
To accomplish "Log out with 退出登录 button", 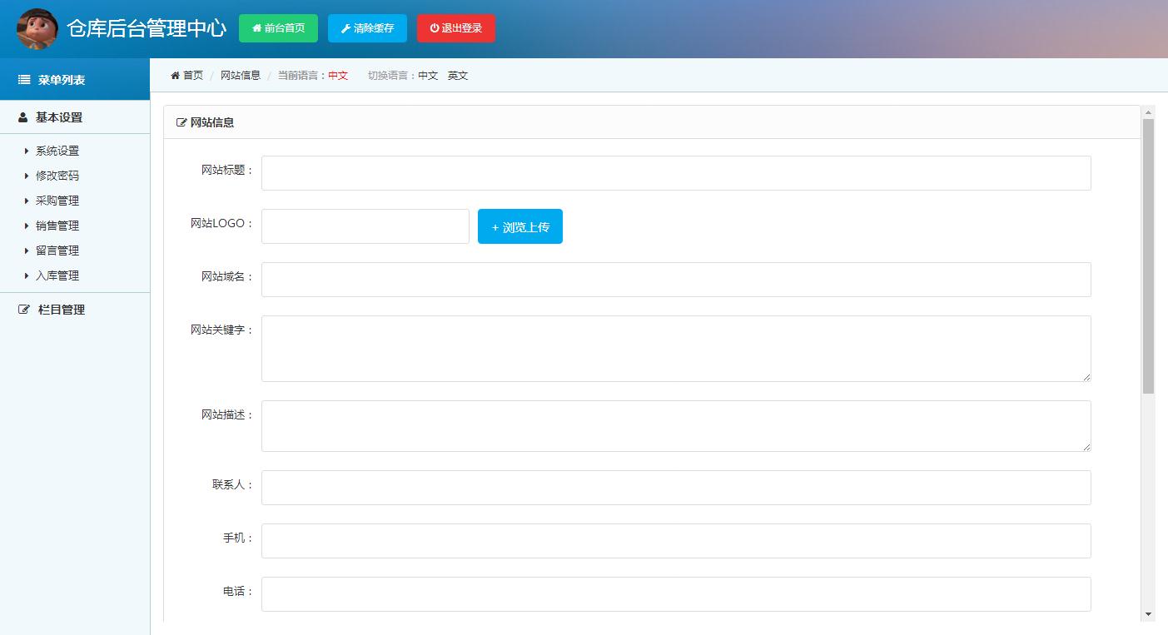I will point(455,28).
